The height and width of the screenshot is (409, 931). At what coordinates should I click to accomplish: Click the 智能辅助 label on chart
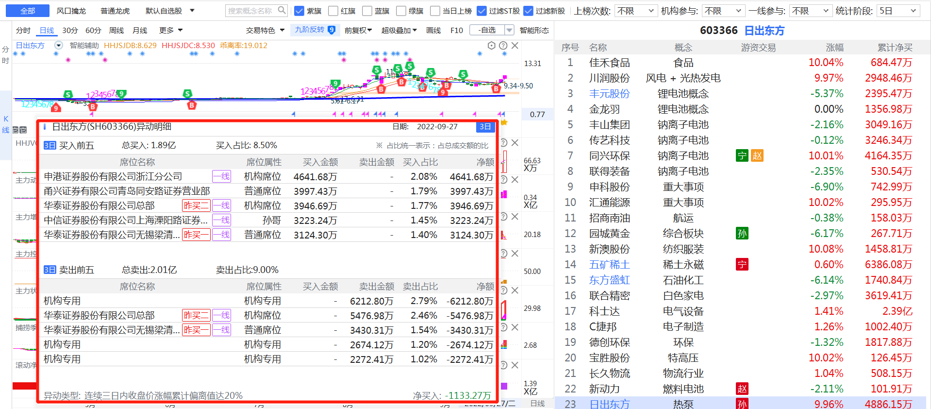[x=84, y=45]
